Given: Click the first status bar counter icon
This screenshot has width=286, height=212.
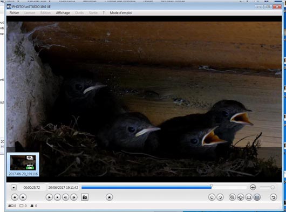Looking at the screenshot, I should (11, 206).
